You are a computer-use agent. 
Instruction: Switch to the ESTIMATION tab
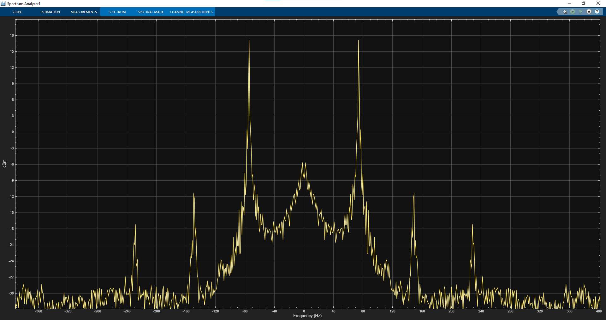coord(50,12)
